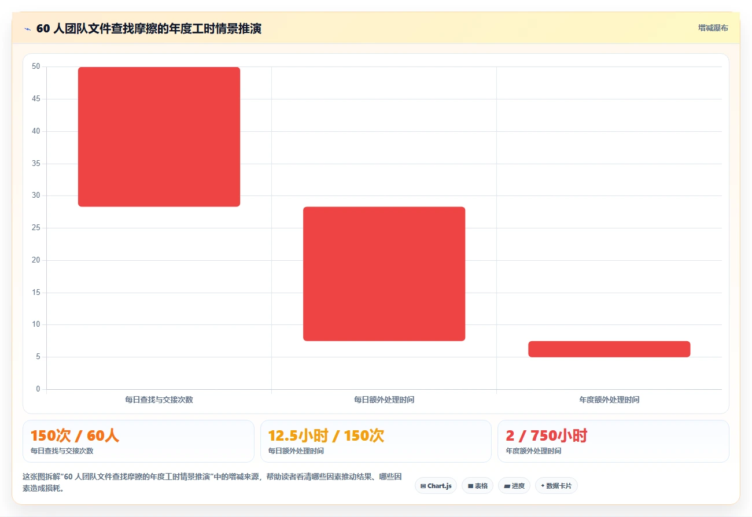Viewport: 752px width, 517px height.
Task: Click the description paragraph below the cards
Action: [212, 482]
